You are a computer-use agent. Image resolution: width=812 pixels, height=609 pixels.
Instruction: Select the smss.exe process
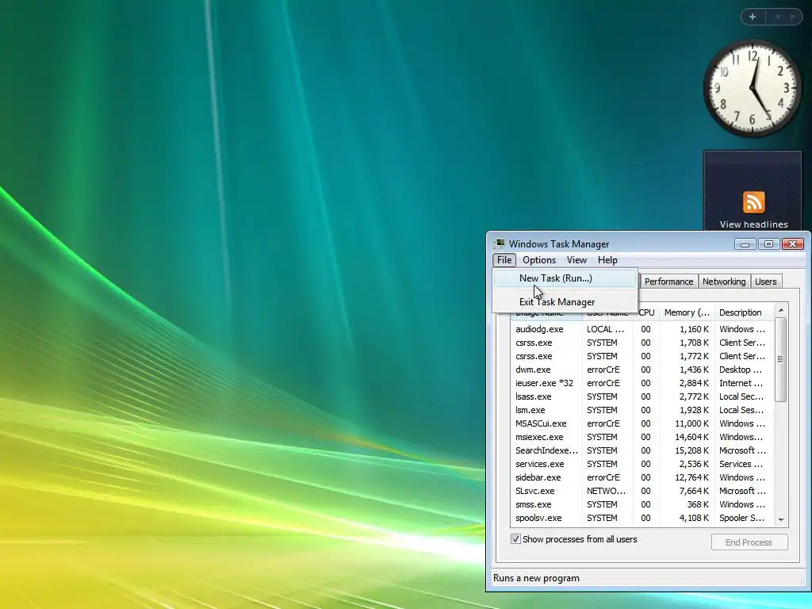642,504
